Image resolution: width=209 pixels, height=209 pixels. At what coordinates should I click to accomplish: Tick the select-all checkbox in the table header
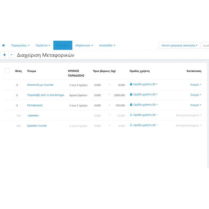[7, 71]
